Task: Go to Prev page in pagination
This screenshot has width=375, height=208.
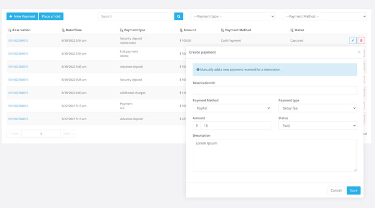Action: pyautogui.click(x=14, y=134)
